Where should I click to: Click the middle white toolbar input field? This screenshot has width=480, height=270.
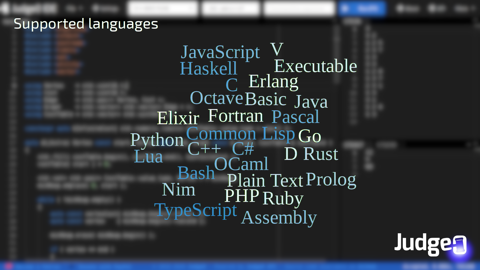click(x=230, y=8)
